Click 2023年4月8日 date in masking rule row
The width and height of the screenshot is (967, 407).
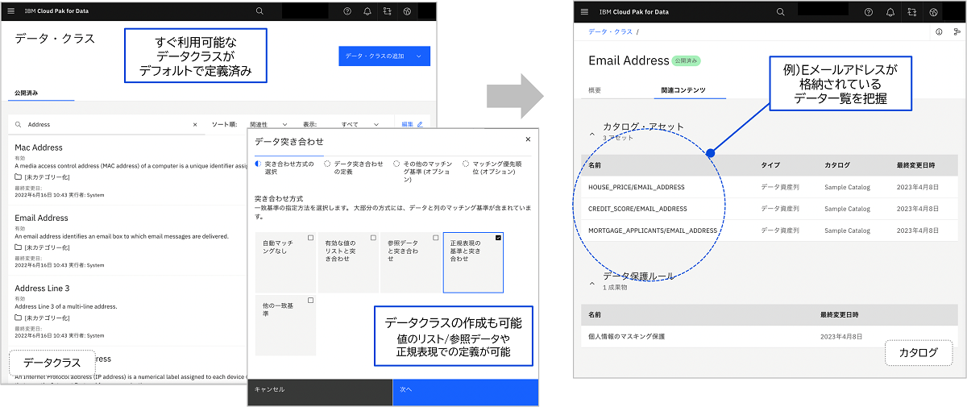point(841,336)
